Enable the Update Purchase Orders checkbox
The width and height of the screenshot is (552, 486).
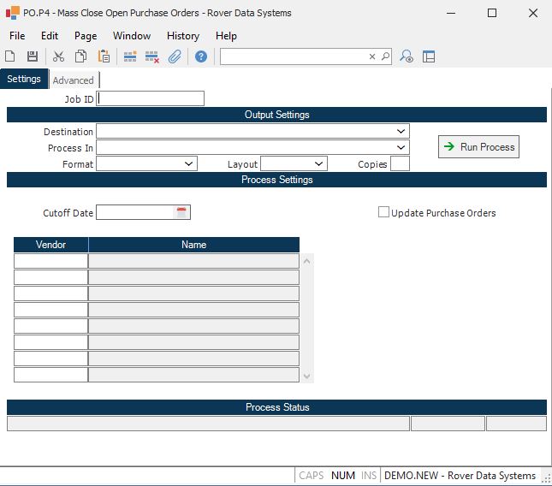[x=383, y=212]
